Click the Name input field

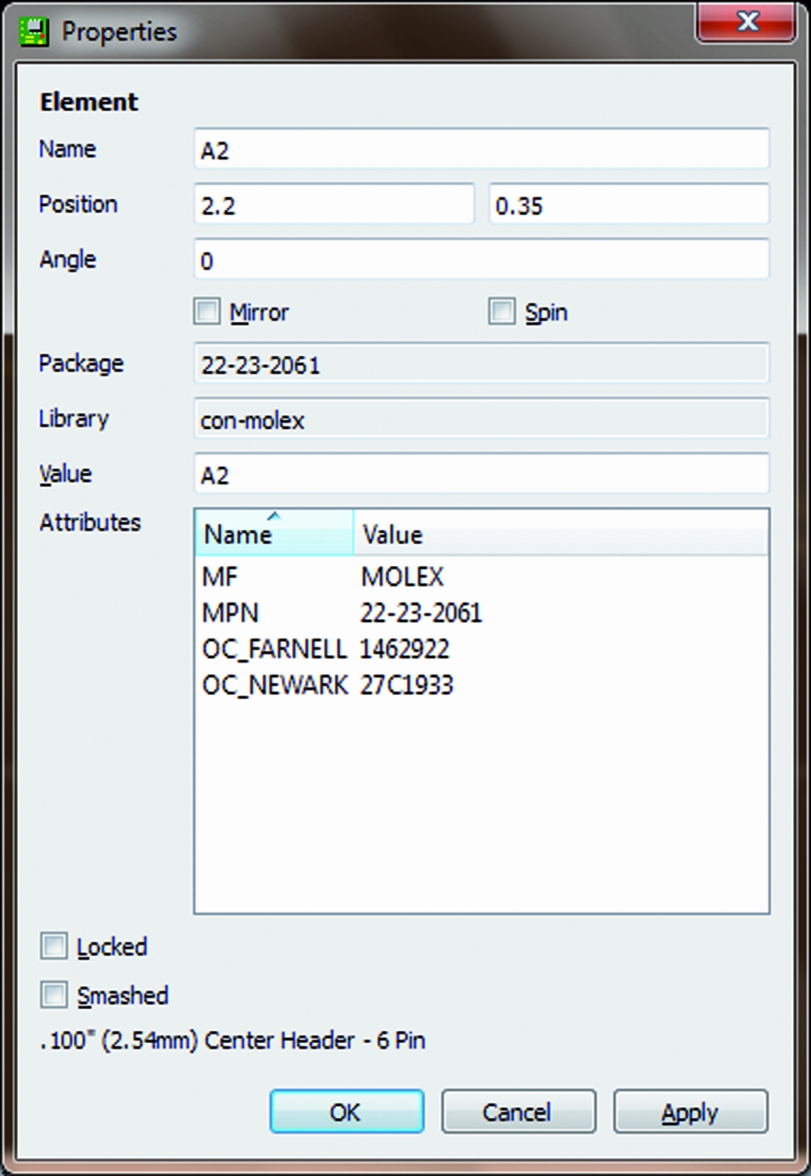click(481, 150)
